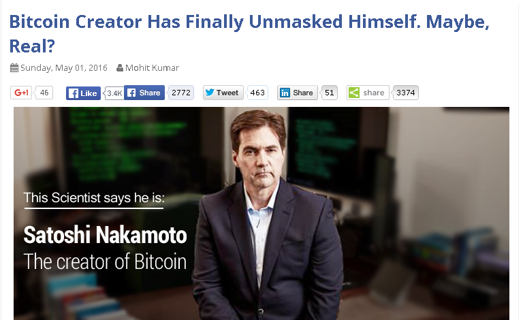Image resolution: width=523 pixels, height=320 pixels.
Task: Open the article's featured image
Action: pos(261,213)
